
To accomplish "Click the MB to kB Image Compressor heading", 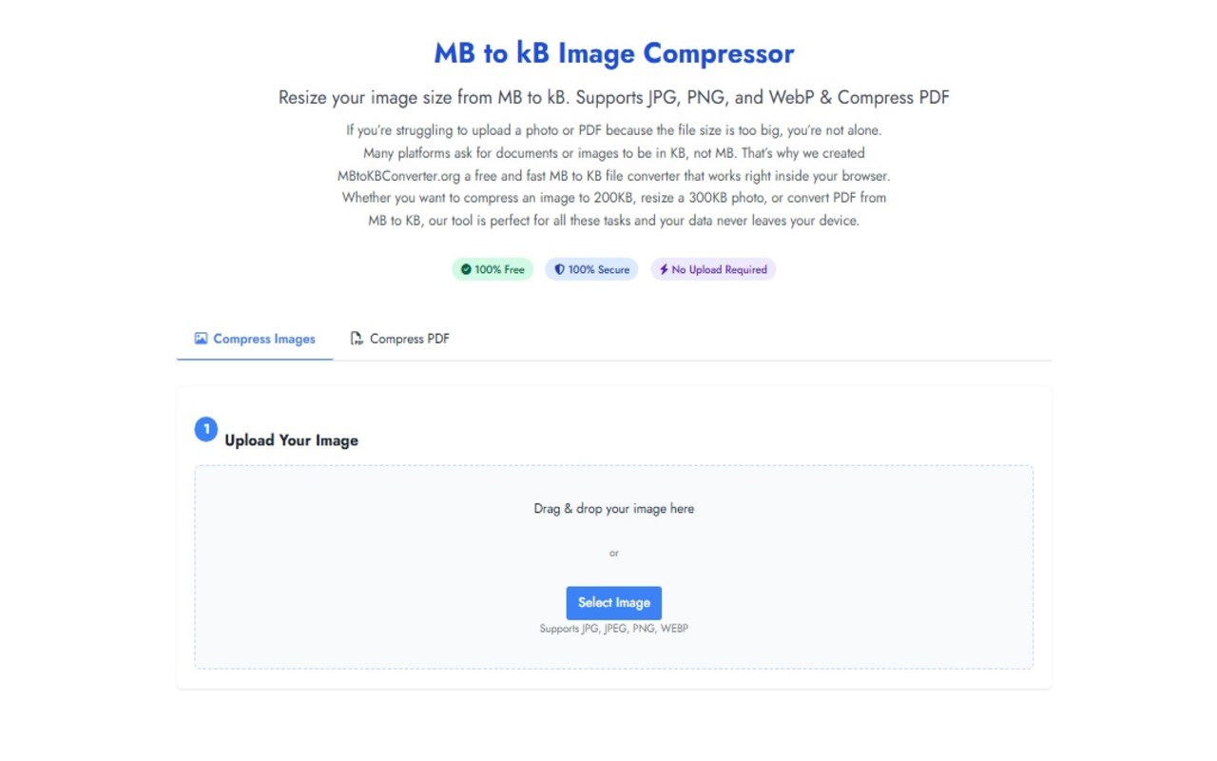I will pyautogui.click(x=614, y=53).
